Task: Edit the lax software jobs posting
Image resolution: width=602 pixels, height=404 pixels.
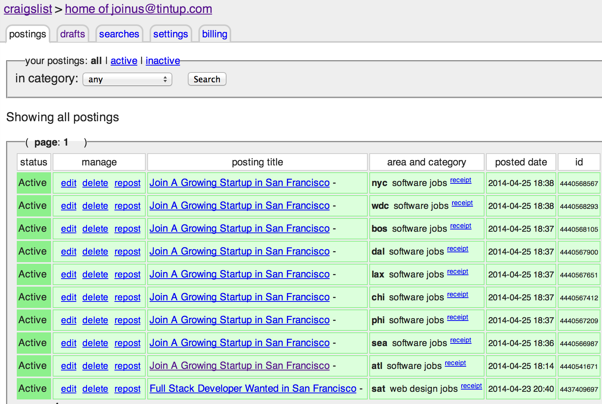Action: [x=69, y=274]
